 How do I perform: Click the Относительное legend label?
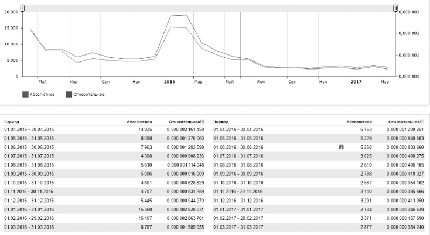pos(88,94)
